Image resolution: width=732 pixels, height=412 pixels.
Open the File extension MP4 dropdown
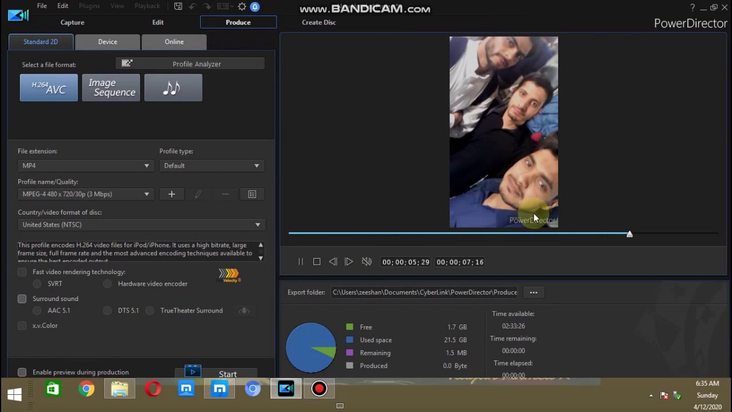86,165
